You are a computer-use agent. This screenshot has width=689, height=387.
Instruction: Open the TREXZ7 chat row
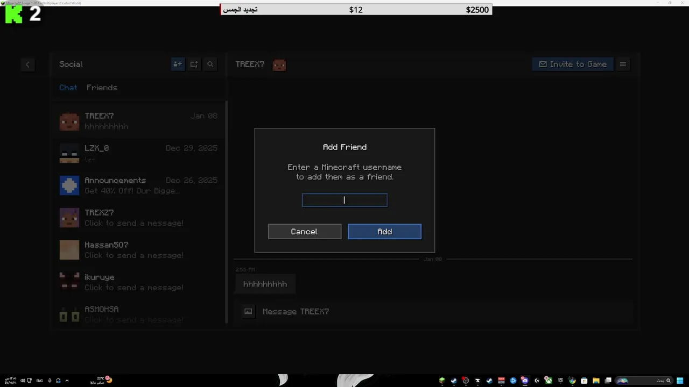pyautogui.click(x=139, y=218)
